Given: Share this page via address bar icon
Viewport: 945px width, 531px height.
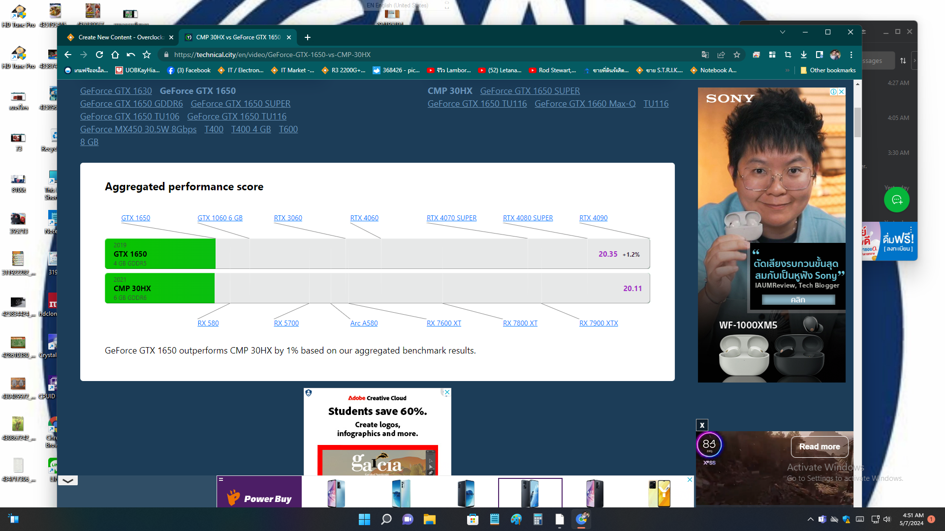Looking at the screenshot, I should click(x=721, y=55).
